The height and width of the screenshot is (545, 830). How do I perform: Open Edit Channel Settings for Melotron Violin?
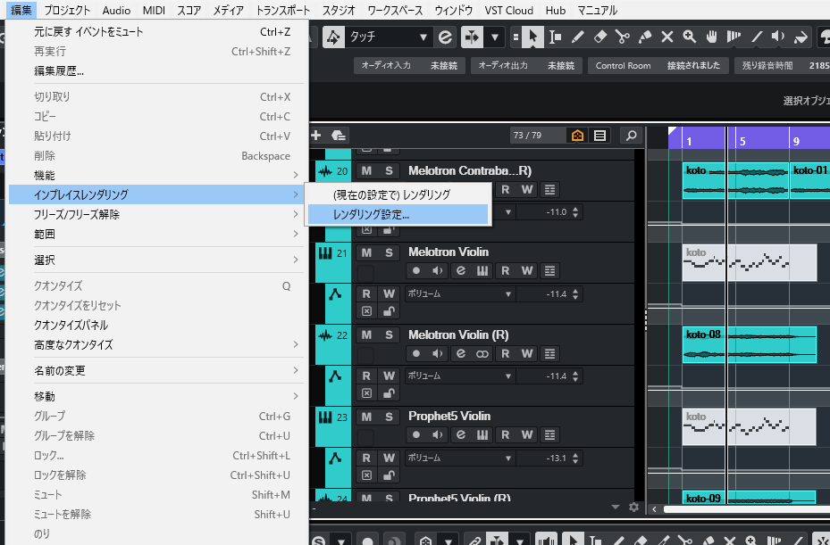tap(460, 270)
